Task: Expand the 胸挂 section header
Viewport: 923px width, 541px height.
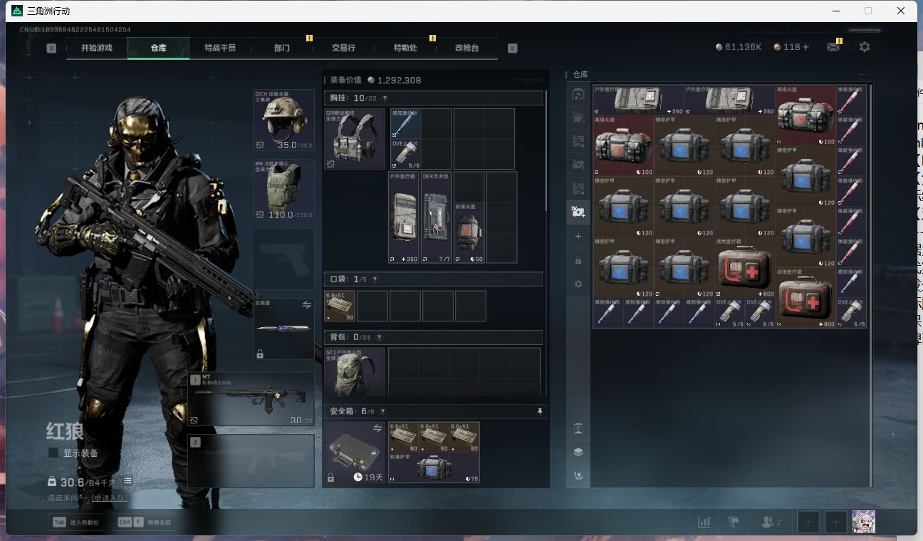Action: [433, 98]
